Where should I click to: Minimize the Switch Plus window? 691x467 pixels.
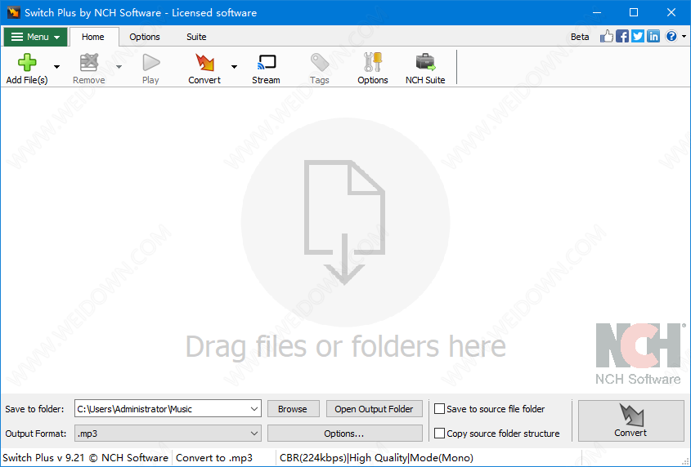tap(597, 12)
